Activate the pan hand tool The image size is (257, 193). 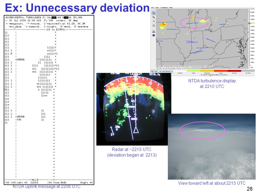point(154,21)
